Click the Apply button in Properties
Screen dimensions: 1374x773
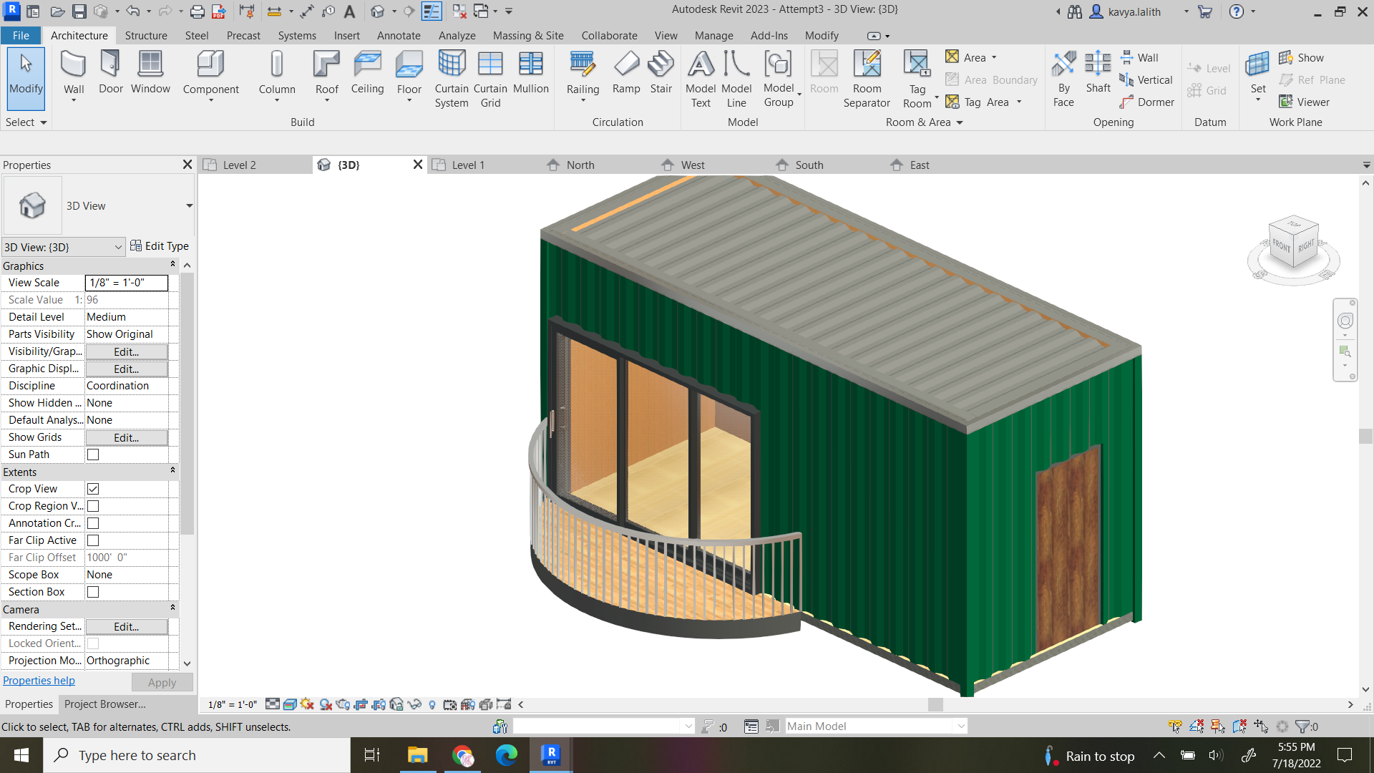pos(162,682)
